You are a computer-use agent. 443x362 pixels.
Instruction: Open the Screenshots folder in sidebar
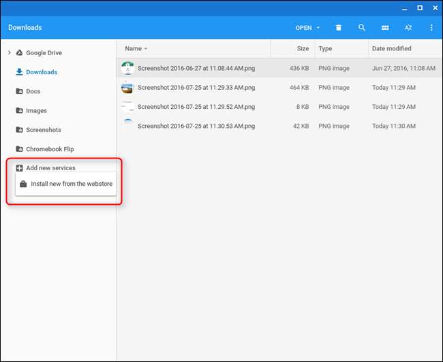(43, 130)
